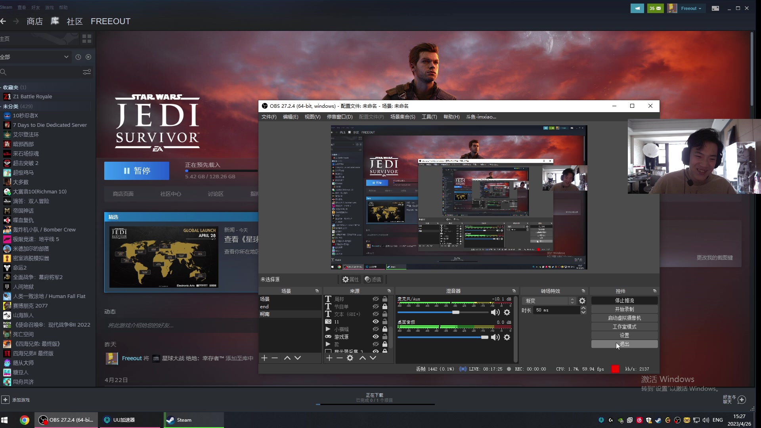Screen dimensions: 761x428
Task: Expand the 全部 library filter dropdown
Action: (x=66, y=57)
